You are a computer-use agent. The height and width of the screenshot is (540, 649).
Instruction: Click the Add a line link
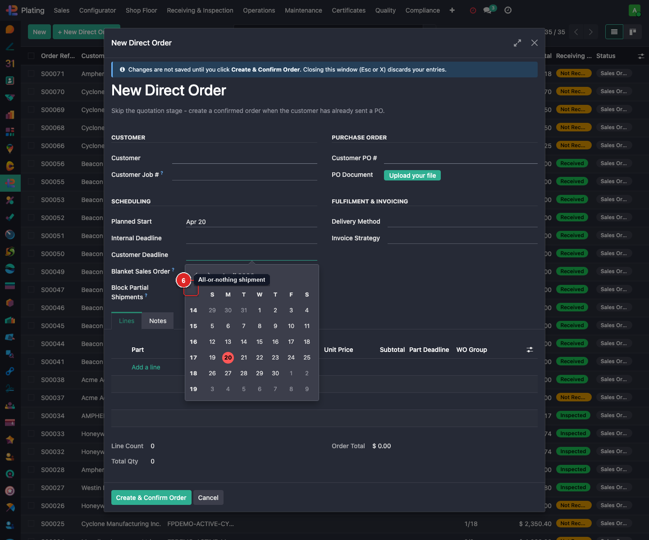click(x=146, y=367)
